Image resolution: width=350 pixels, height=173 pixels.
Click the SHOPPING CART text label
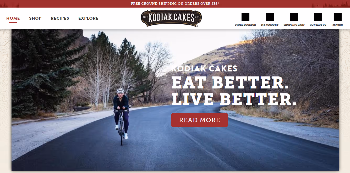(x=294, y=25)
